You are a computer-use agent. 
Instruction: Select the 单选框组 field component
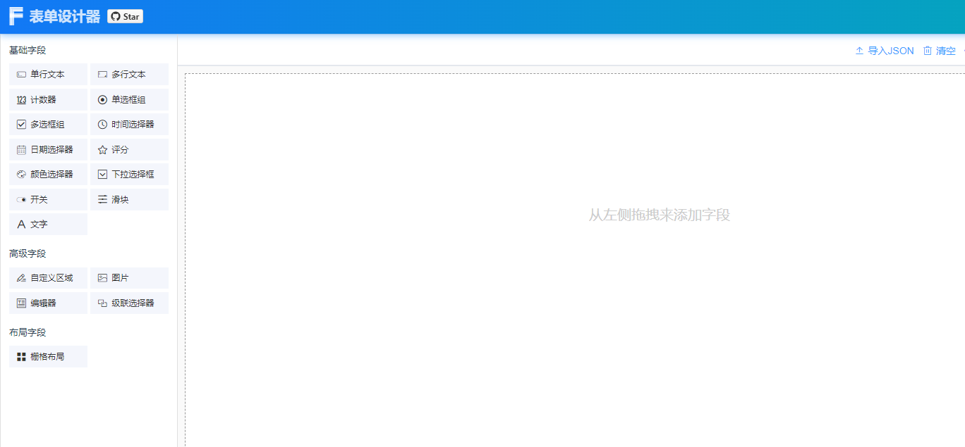(129, 100)
